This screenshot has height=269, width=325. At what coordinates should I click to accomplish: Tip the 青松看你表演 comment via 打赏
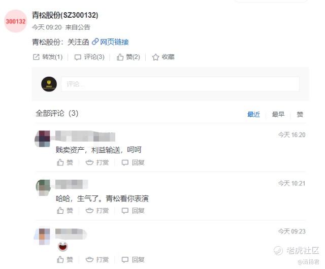[x=97, y=211]
